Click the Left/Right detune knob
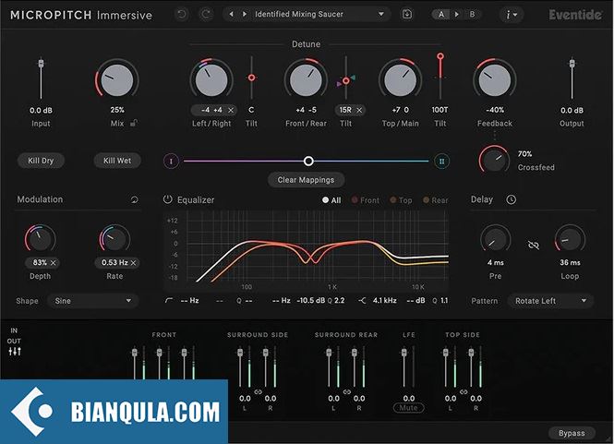The image size is (614, 444). point(211,80)
